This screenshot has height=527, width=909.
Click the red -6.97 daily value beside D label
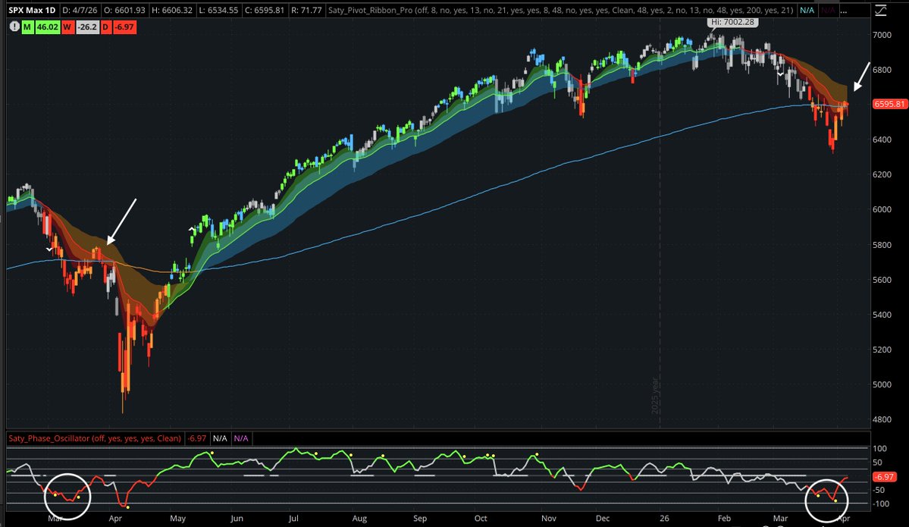(x=124, y=27)
